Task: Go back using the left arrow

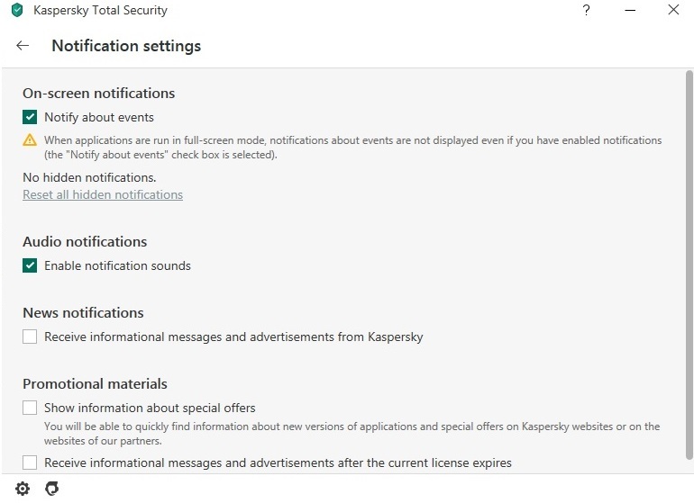Action: click(23, 46)
